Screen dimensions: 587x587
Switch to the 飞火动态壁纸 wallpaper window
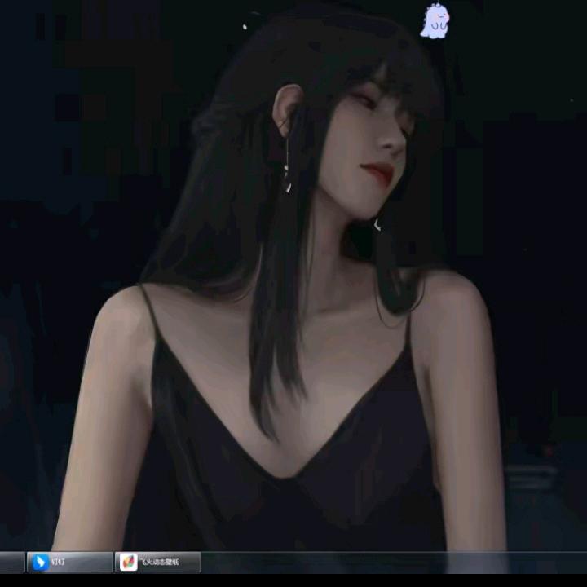(x=159, y=562)
